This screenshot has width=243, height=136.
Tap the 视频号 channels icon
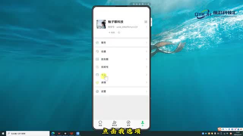click(97, 67)
